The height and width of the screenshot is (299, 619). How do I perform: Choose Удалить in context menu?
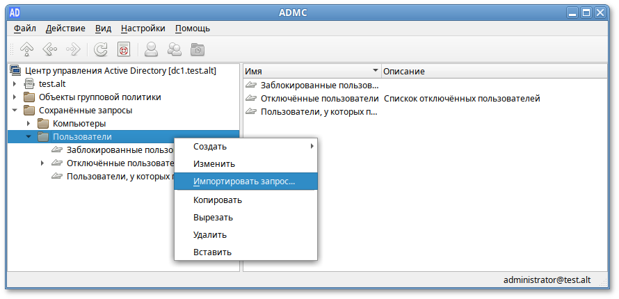click(246, 235)
